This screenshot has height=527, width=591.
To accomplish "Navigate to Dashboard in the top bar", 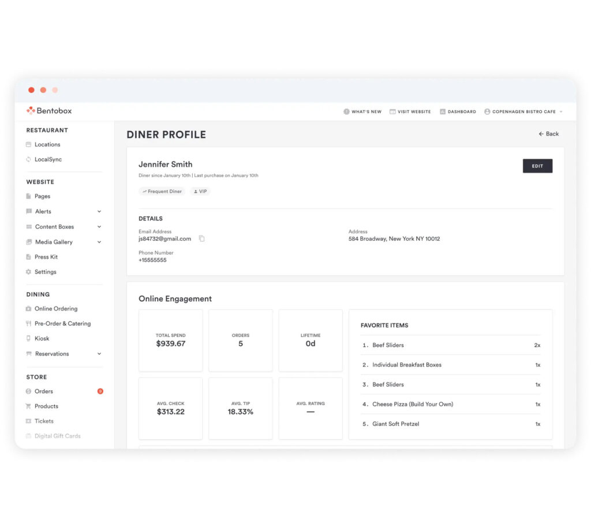I will point(458,111).
